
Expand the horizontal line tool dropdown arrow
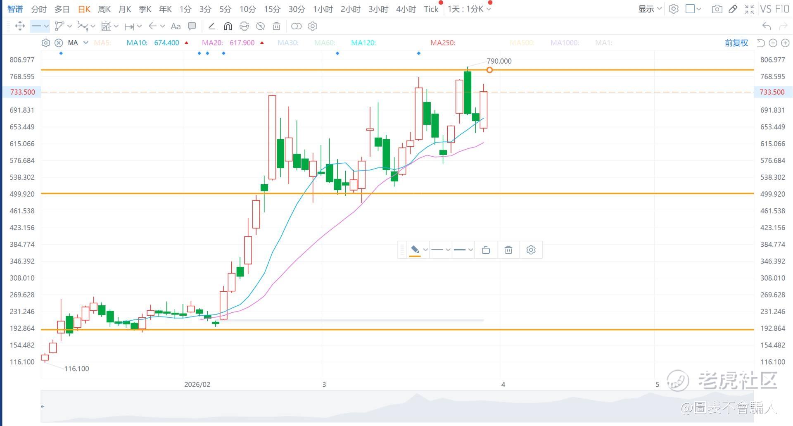[46, 26]
